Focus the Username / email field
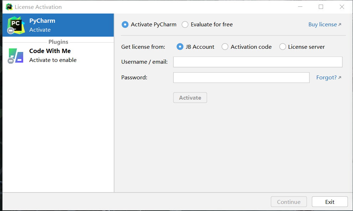353x211 pixels. (258, 62)
